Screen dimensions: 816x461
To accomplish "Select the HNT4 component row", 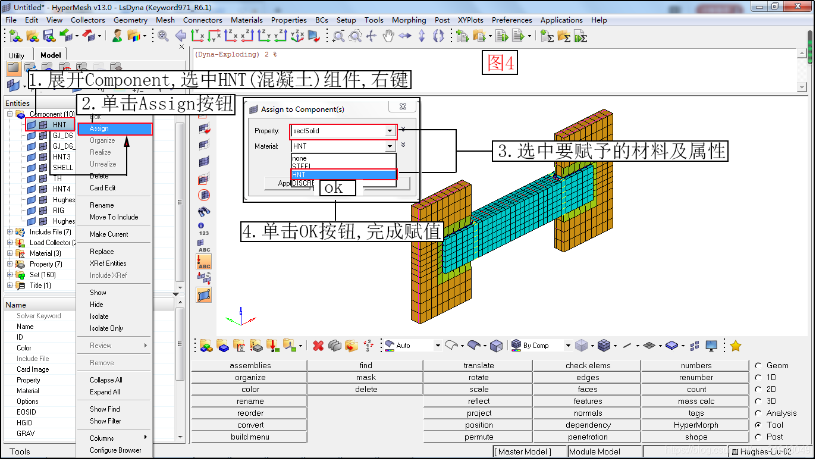I will (x=62, y=189).
